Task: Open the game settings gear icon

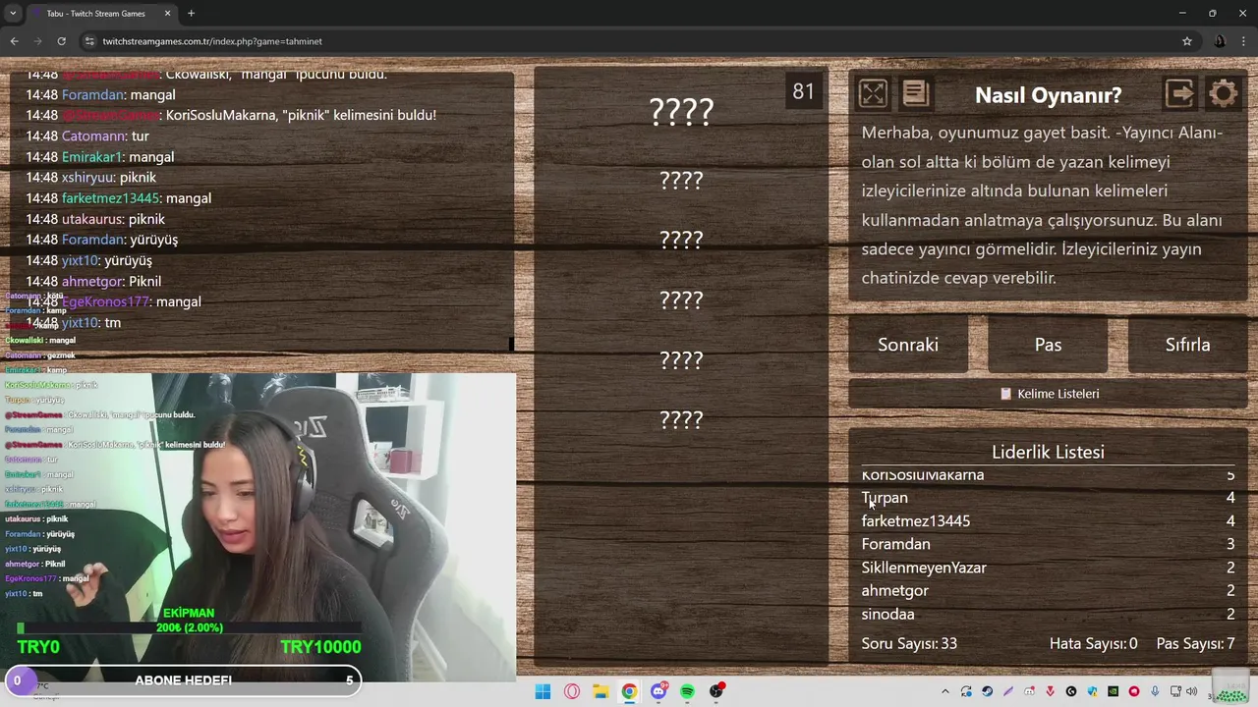Action: pyautogui.click(x=1224, y=94)
